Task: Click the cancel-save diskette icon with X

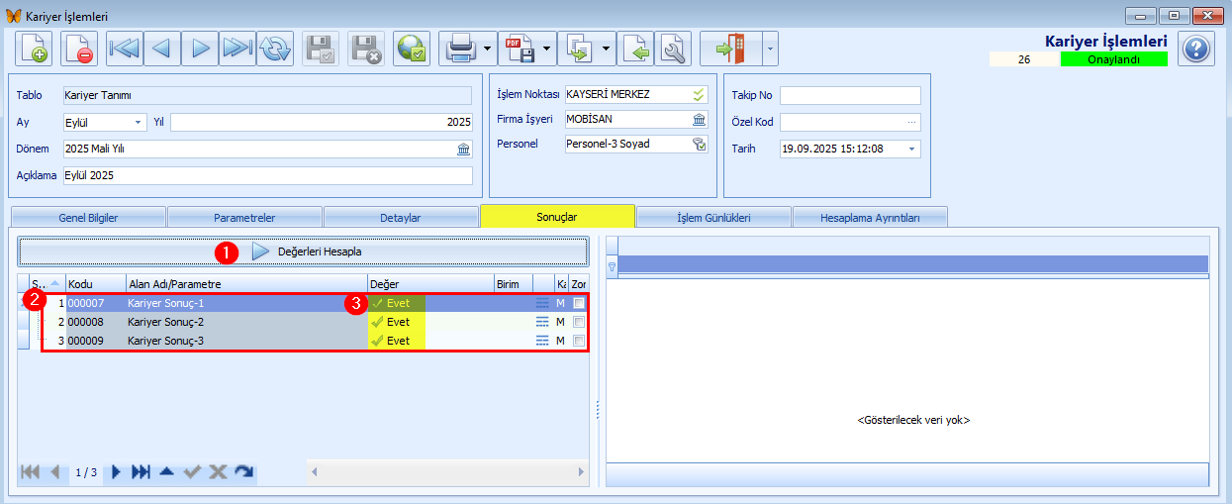Action: click(x=367, y=49)
